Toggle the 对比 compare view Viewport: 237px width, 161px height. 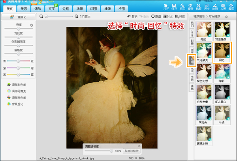click(167, 17)
